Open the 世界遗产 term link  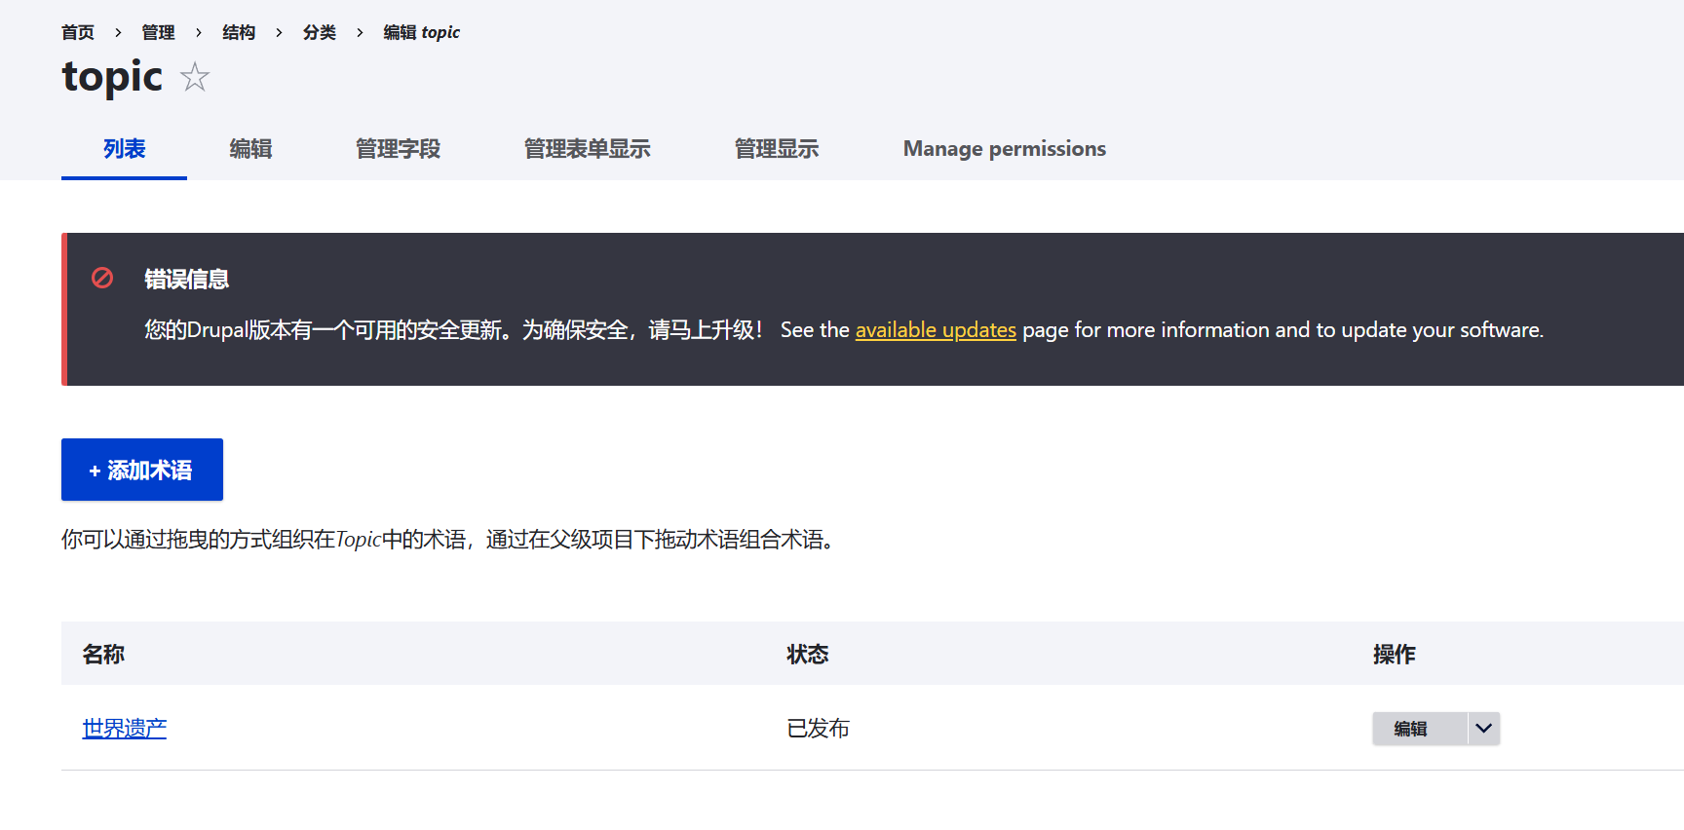point(125,729)
